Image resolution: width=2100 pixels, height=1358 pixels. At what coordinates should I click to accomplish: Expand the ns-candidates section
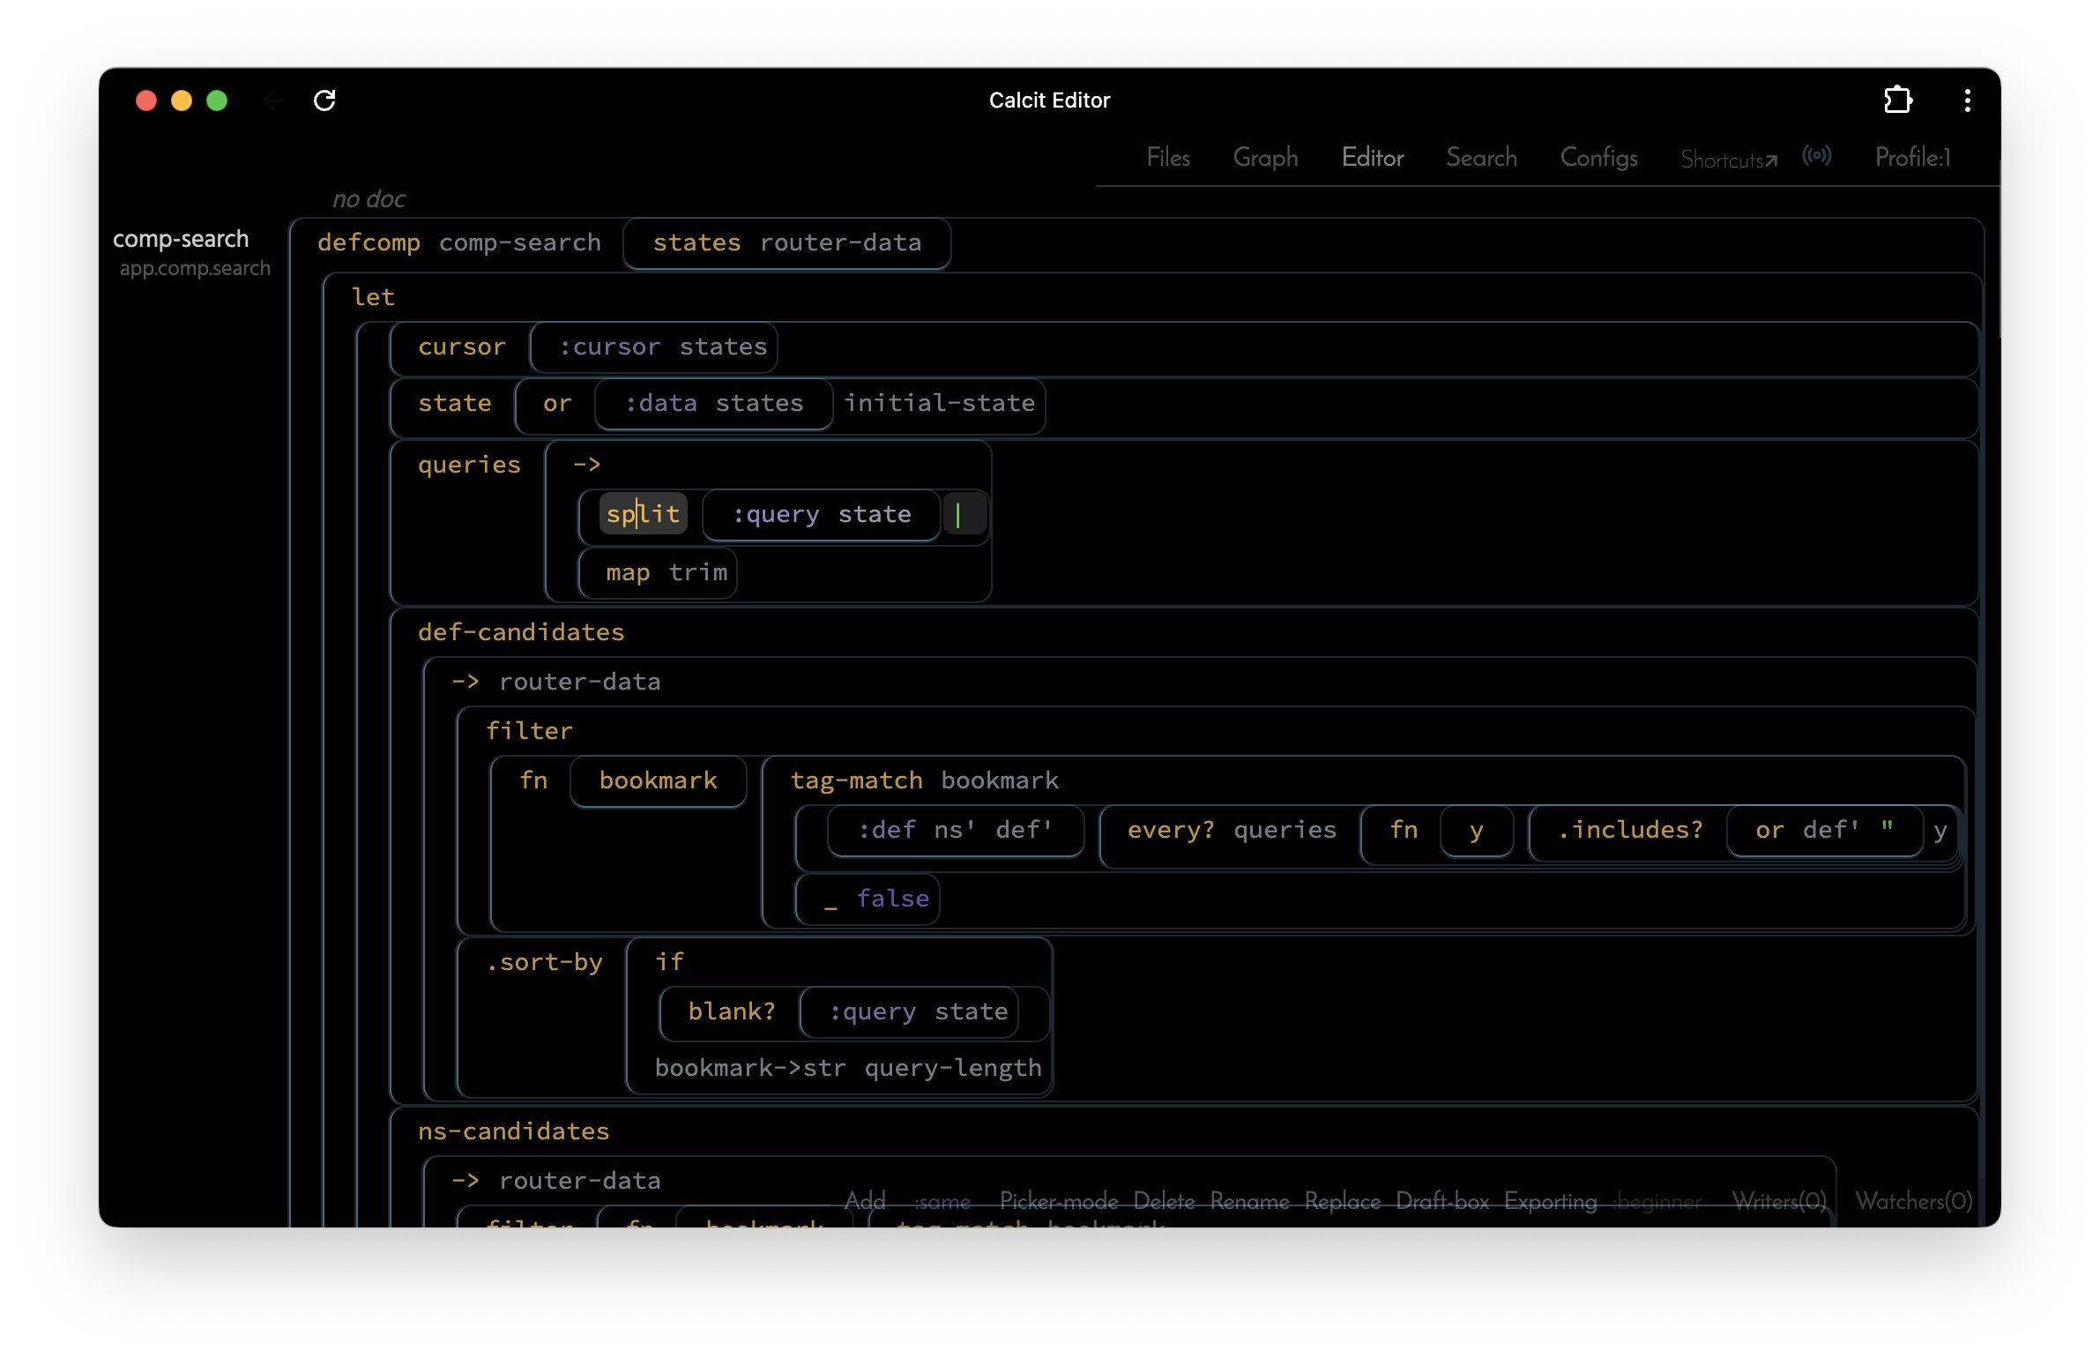click(x=514, y=1131)
